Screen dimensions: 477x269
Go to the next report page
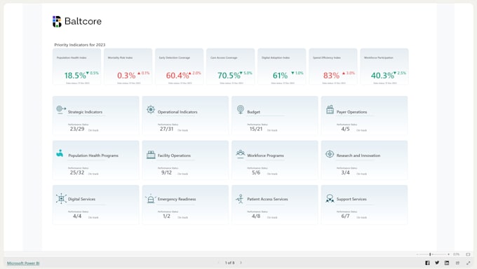[241, 263]
